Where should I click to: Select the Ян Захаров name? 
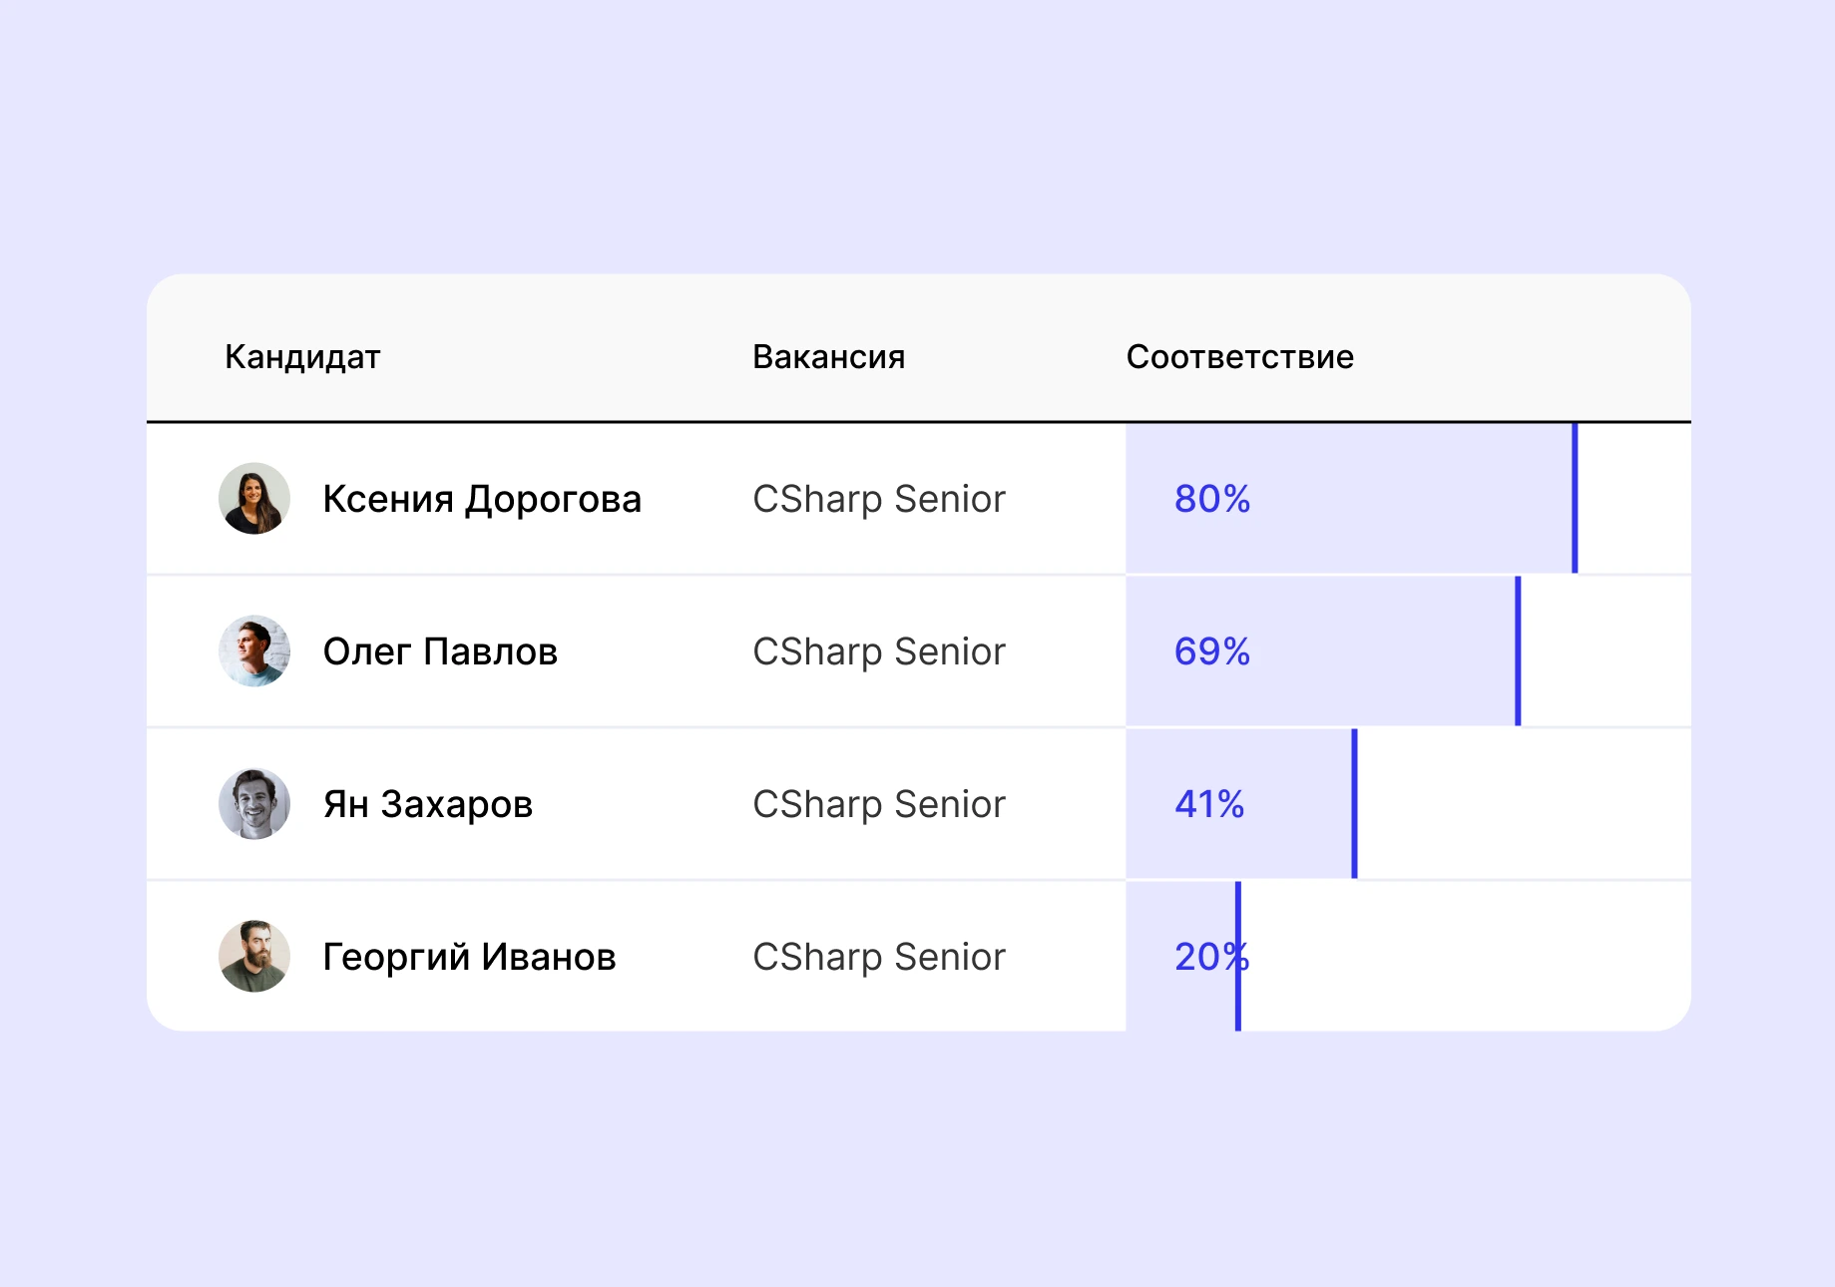pyautogui.click(x=428, y=804)
